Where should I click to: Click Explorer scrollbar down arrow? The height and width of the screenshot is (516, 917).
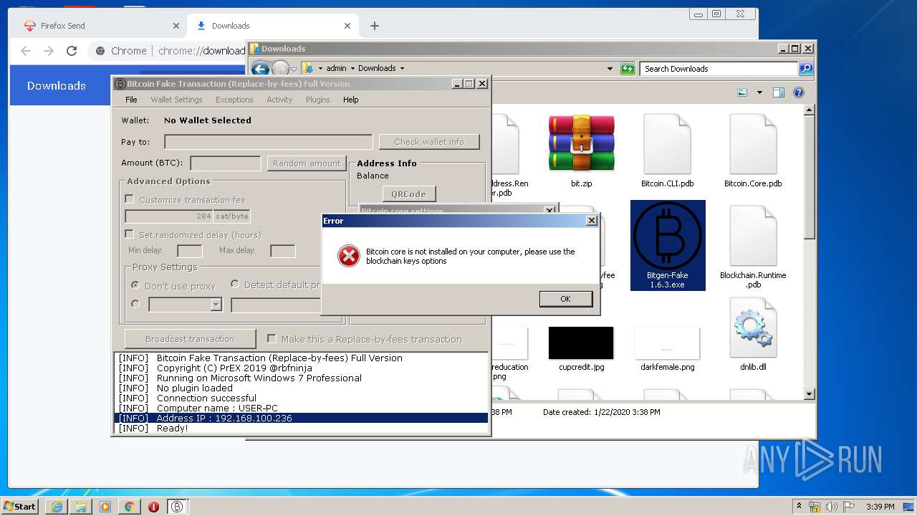coord(809,394)
